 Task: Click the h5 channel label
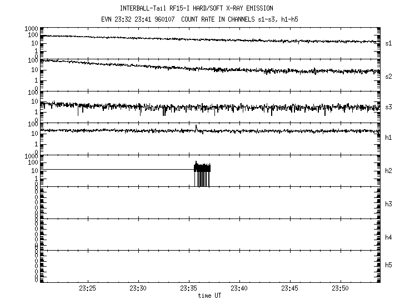click(x=388, y=265)
